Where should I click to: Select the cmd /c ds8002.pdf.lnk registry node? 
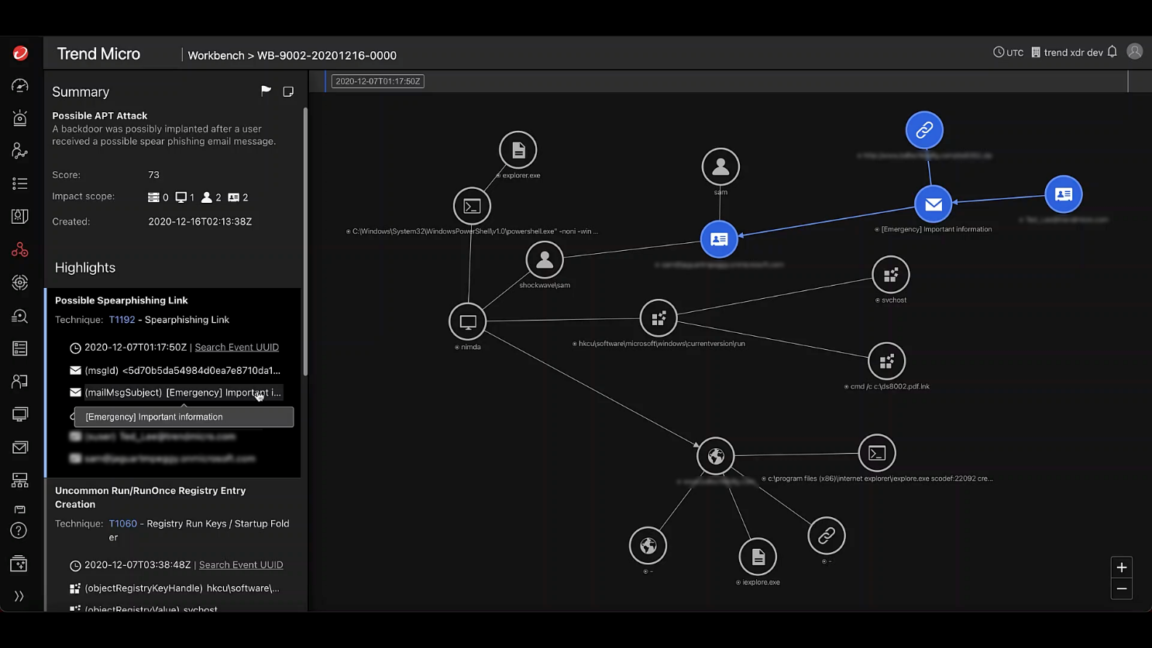[x=887, y=362]
